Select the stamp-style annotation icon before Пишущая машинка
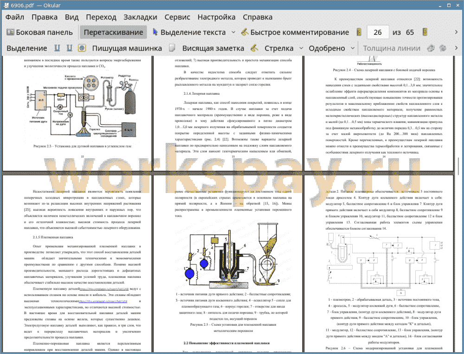Image resolution: width=464 pixels, height=354 pixels. pyautogui.click(x=82, y=48)
